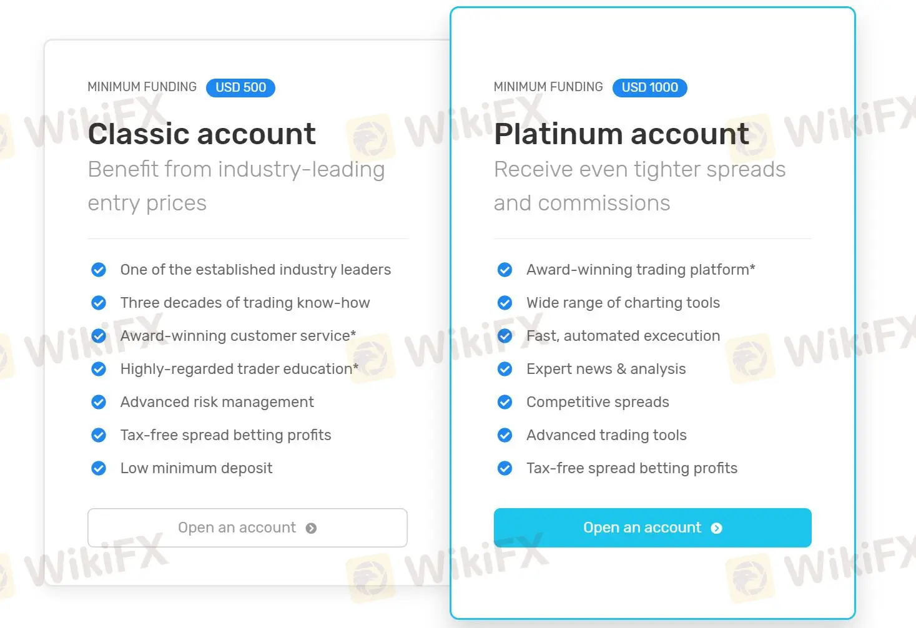Image resolution: width=916 pixels, height=628 pixels.
Task: Click Fast, automated execution feature text
Action: coord(623,336)
